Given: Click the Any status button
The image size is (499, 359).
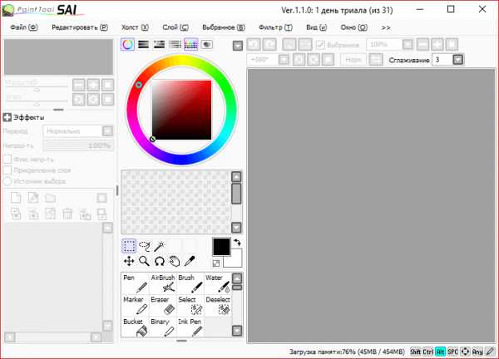Looking at the screenshot, I should tap(477, 352).
